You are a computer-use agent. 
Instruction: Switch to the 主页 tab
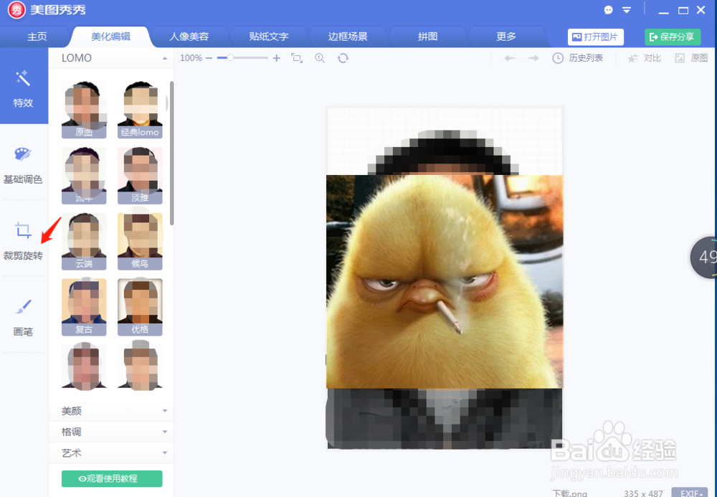coord(37,37)
